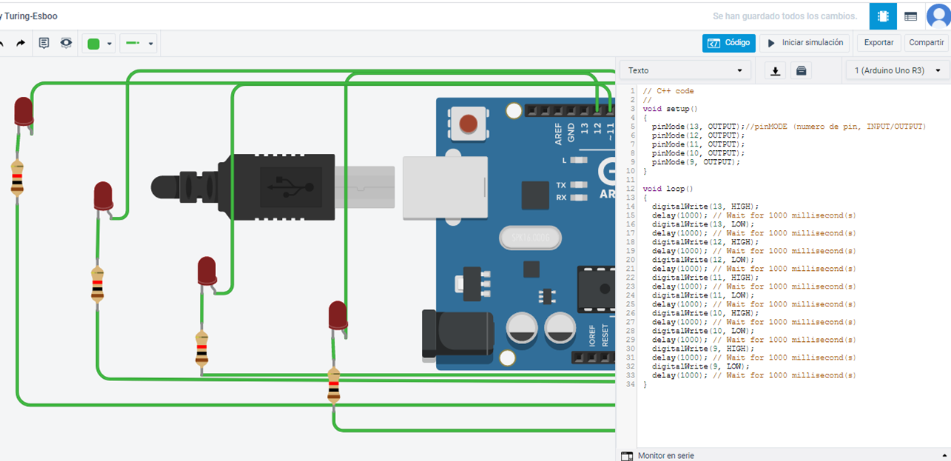Select the resistor under the rightmost LED

[x=334, y=386]
